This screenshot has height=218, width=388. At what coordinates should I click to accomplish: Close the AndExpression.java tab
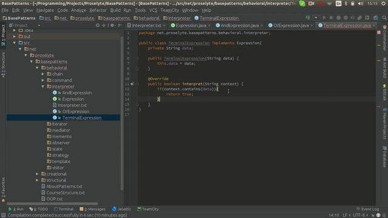tap(261, 25)
